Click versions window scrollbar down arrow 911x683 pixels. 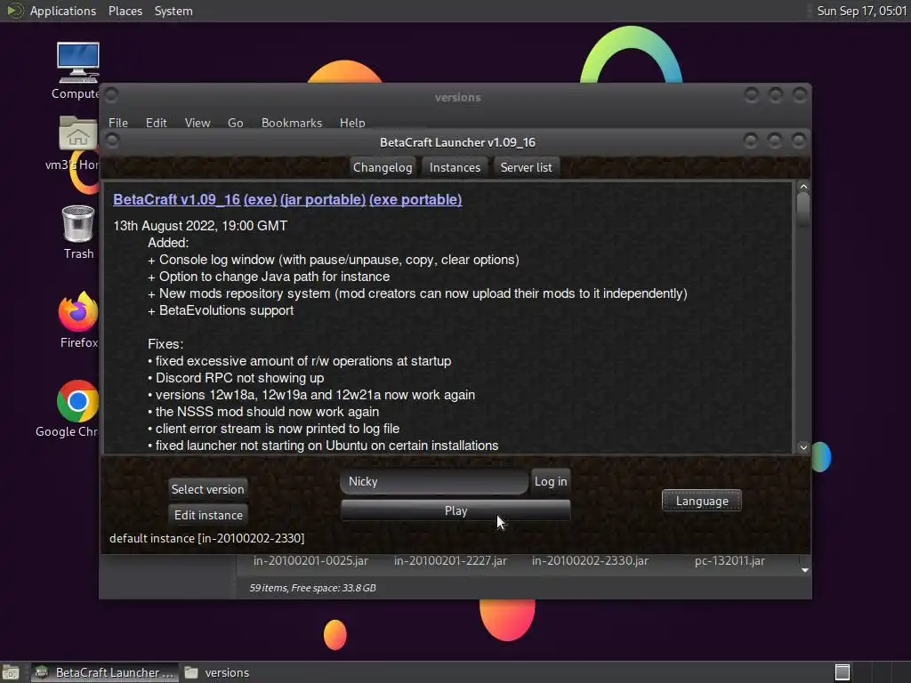(804, 570)
